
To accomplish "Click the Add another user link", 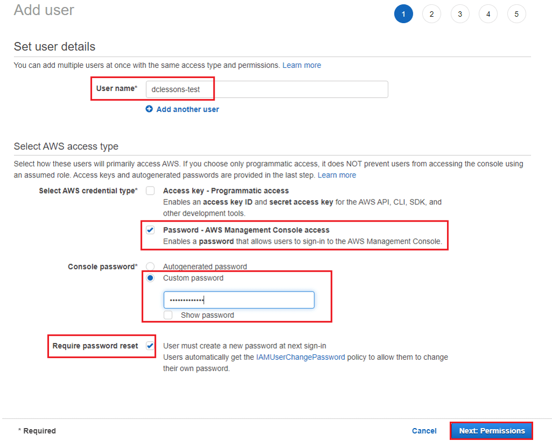I will click(x=188, y=110).
